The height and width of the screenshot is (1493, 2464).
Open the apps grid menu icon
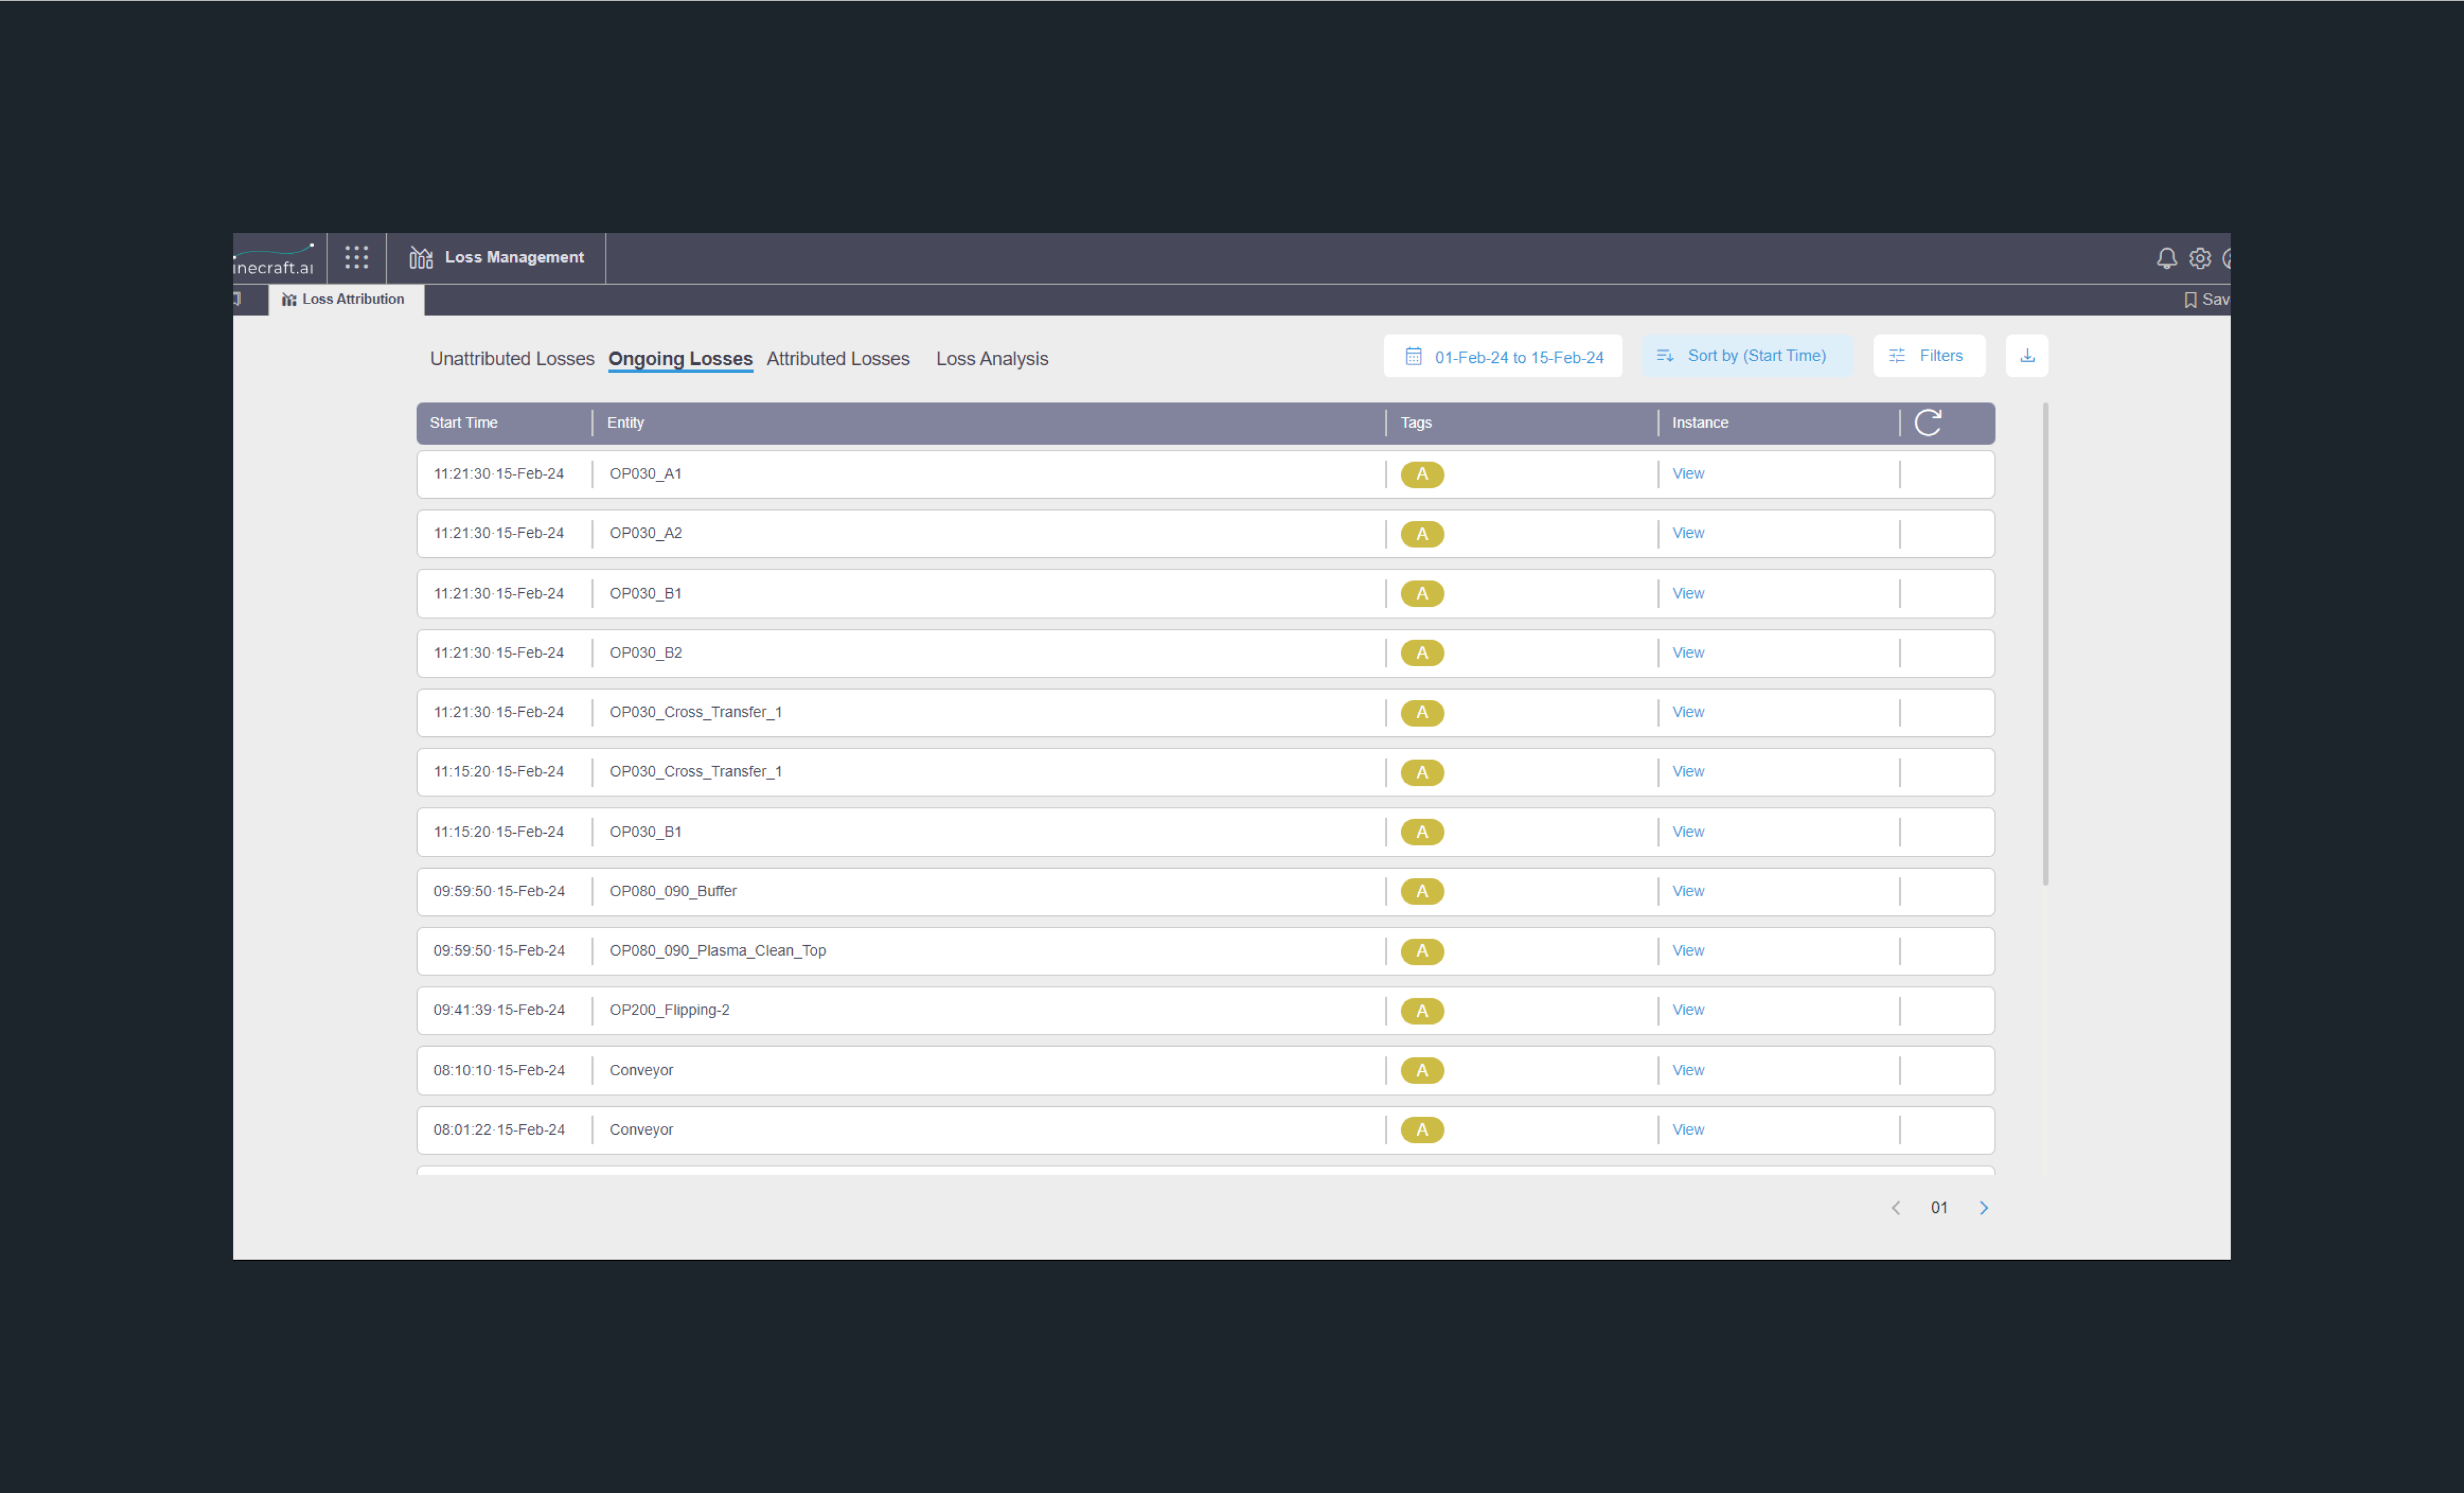pyautogui.click(x=356, y=257)
